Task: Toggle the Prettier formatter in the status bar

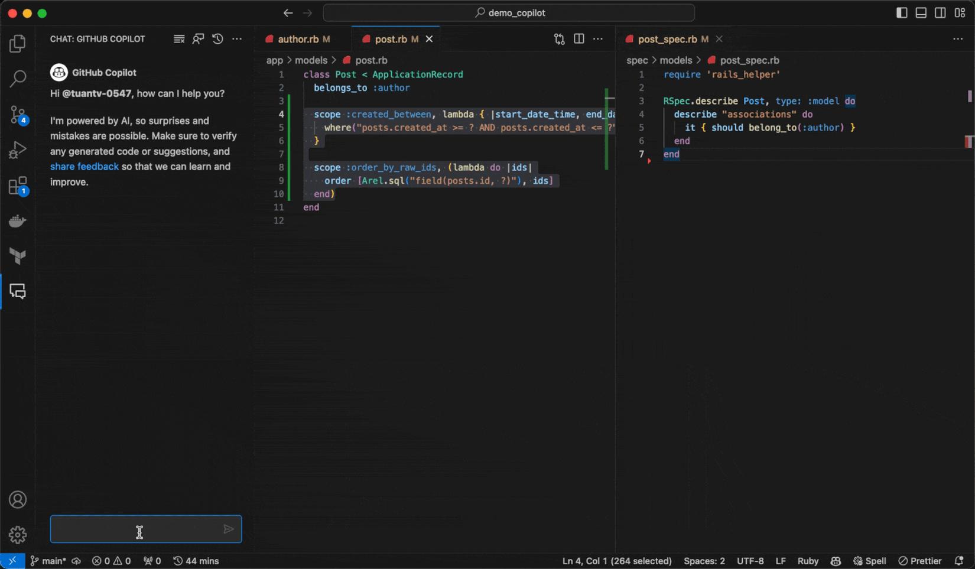Action: tap(920, 561)
